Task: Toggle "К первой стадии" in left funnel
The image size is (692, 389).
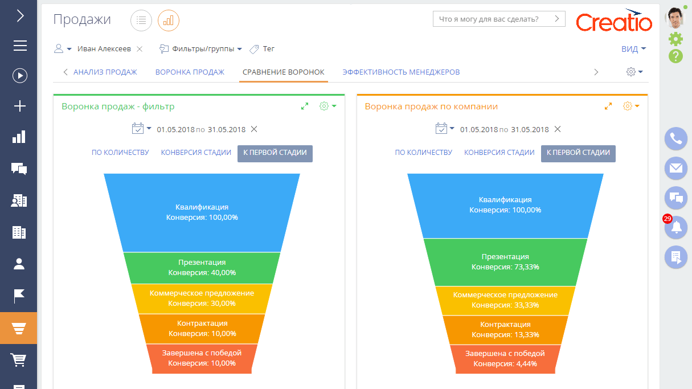Action: 275,153
